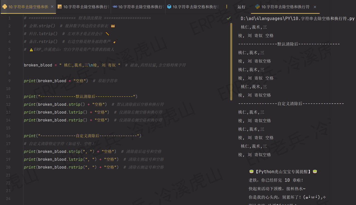
Task: Click line number 7 in the gutter
Action: (x=9, y=65)
